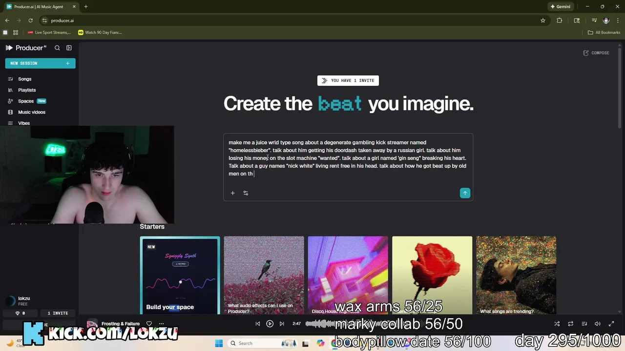Image resolution: width=625 pixels, height=351 pixels.
Task: Open Spaces in sidebar
Action: point(26,101)
